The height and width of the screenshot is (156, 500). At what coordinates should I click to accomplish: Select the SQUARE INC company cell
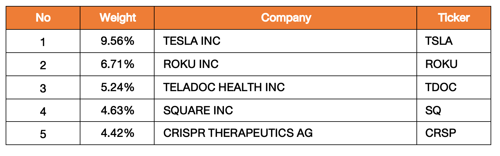point(198,110)
